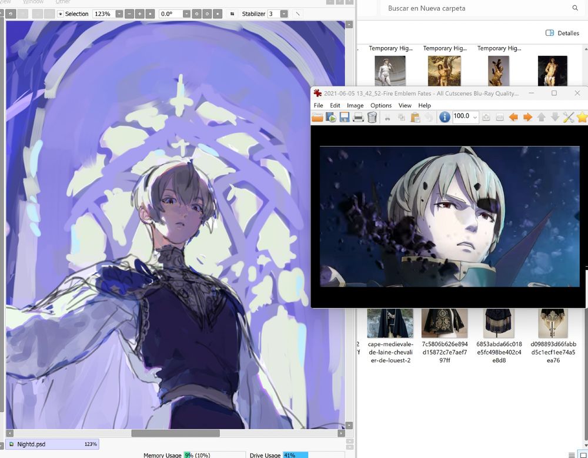The image size is (588, 458).
Task: Reset SAI canvas rotation
Action: click(218, 14)
